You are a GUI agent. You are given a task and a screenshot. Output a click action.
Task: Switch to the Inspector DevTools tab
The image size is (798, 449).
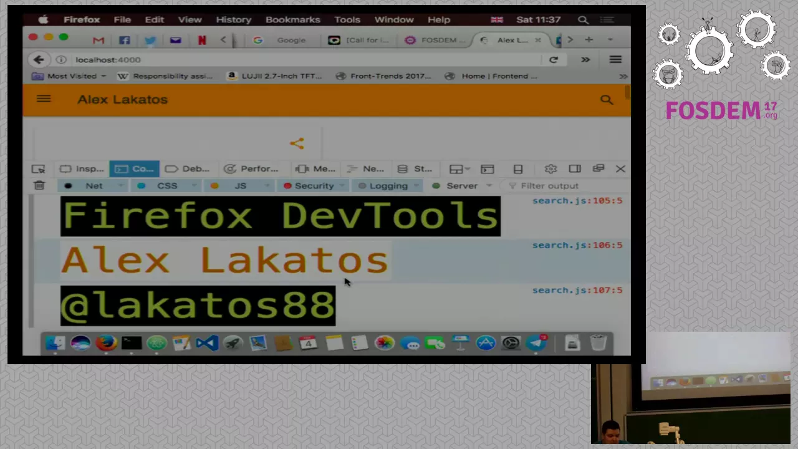point(82,169)
